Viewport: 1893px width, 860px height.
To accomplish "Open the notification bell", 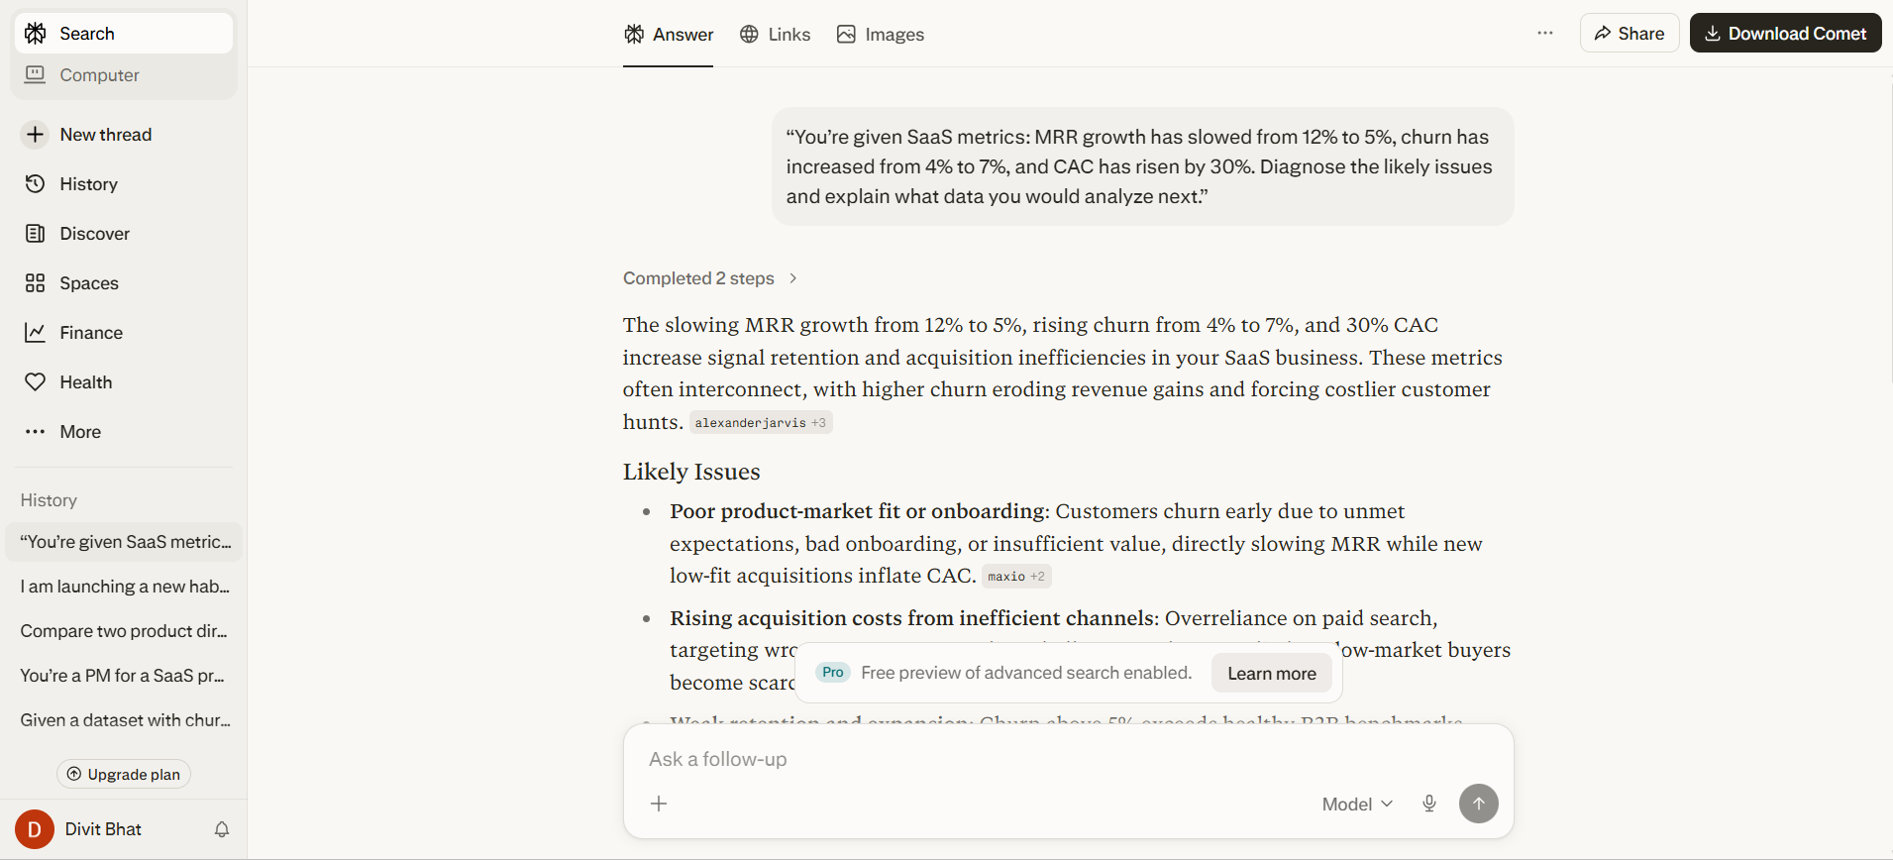I will pyautogui.click(x=221, y=829).
